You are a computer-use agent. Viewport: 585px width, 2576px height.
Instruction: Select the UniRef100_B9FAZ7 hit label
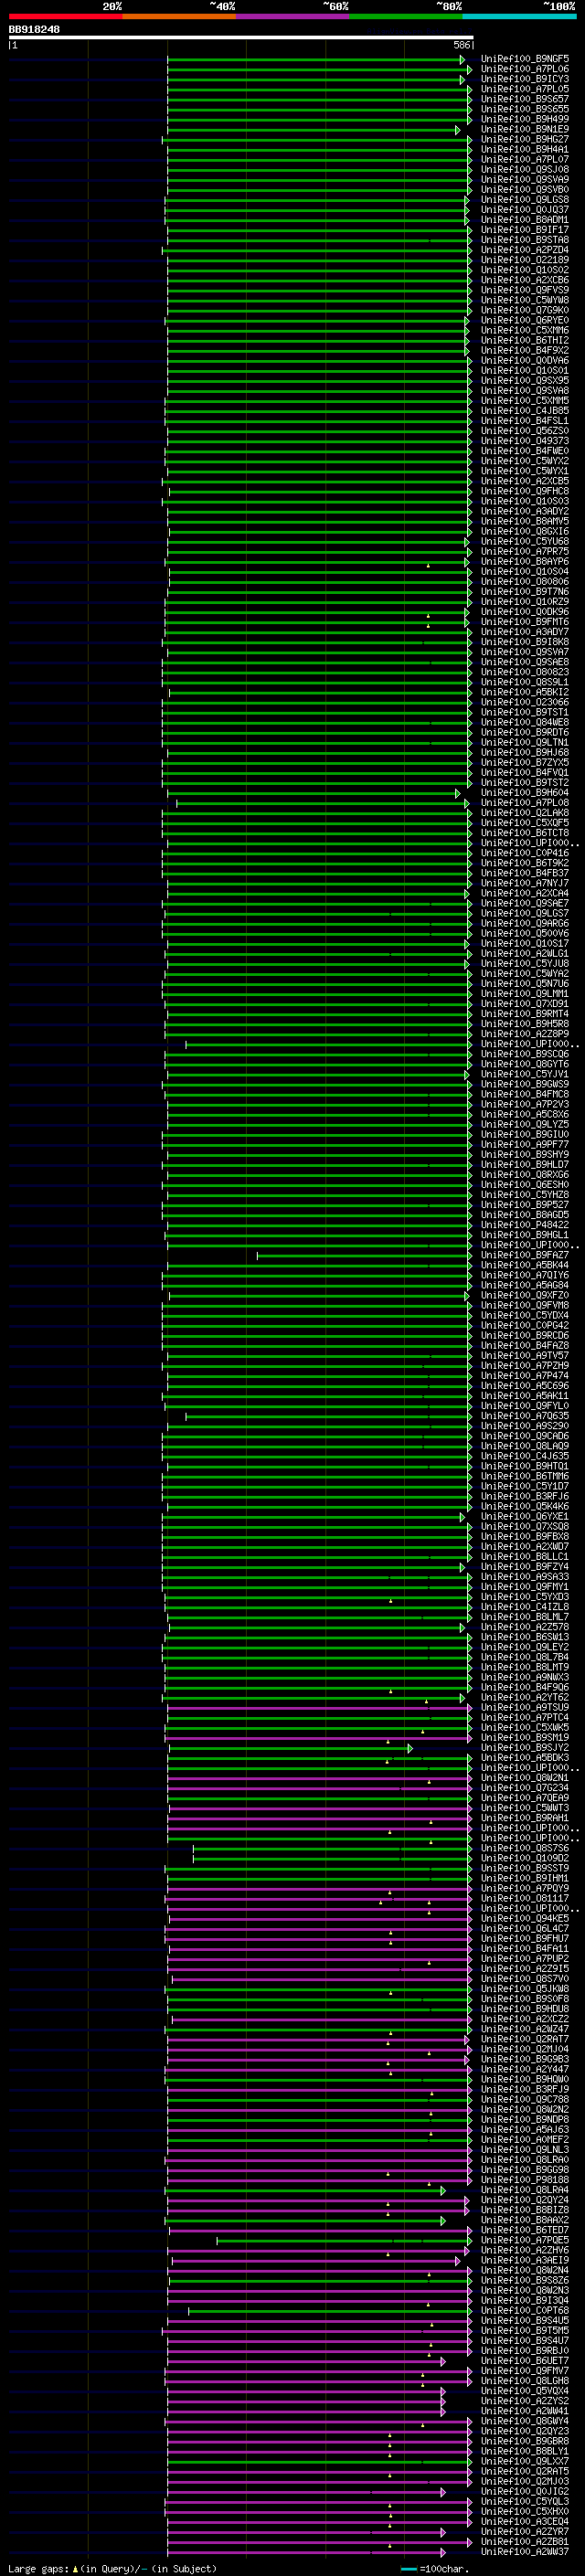point(525,1256)
